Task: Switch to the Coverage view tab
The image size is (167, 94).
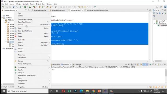Action: tap(77, 64)
